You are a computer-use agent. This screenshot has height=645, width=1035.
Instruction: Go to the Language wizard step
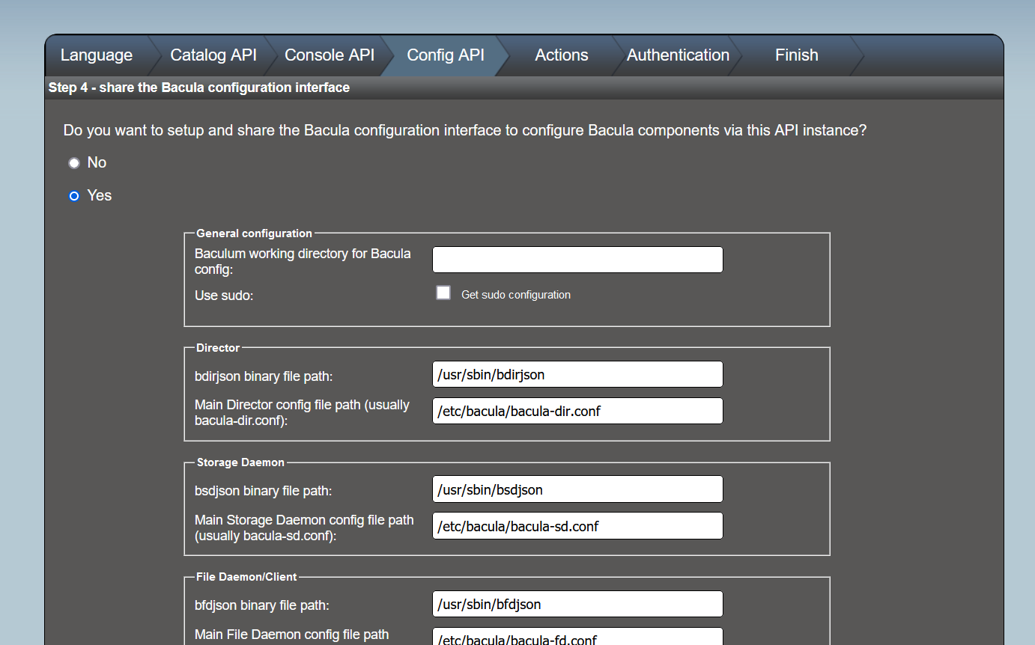point(97,55)
